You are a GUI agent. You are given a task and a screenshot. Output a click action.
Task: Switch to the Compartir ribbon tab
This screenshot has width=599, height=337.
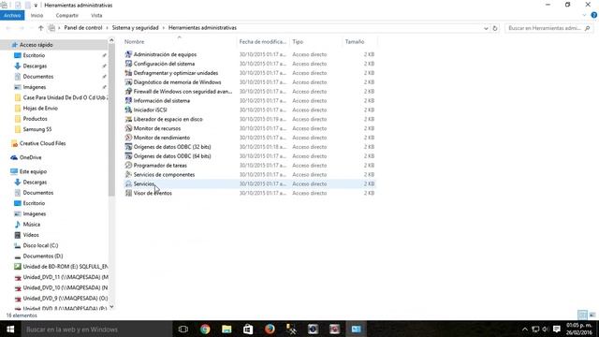[x=66, y=15]
